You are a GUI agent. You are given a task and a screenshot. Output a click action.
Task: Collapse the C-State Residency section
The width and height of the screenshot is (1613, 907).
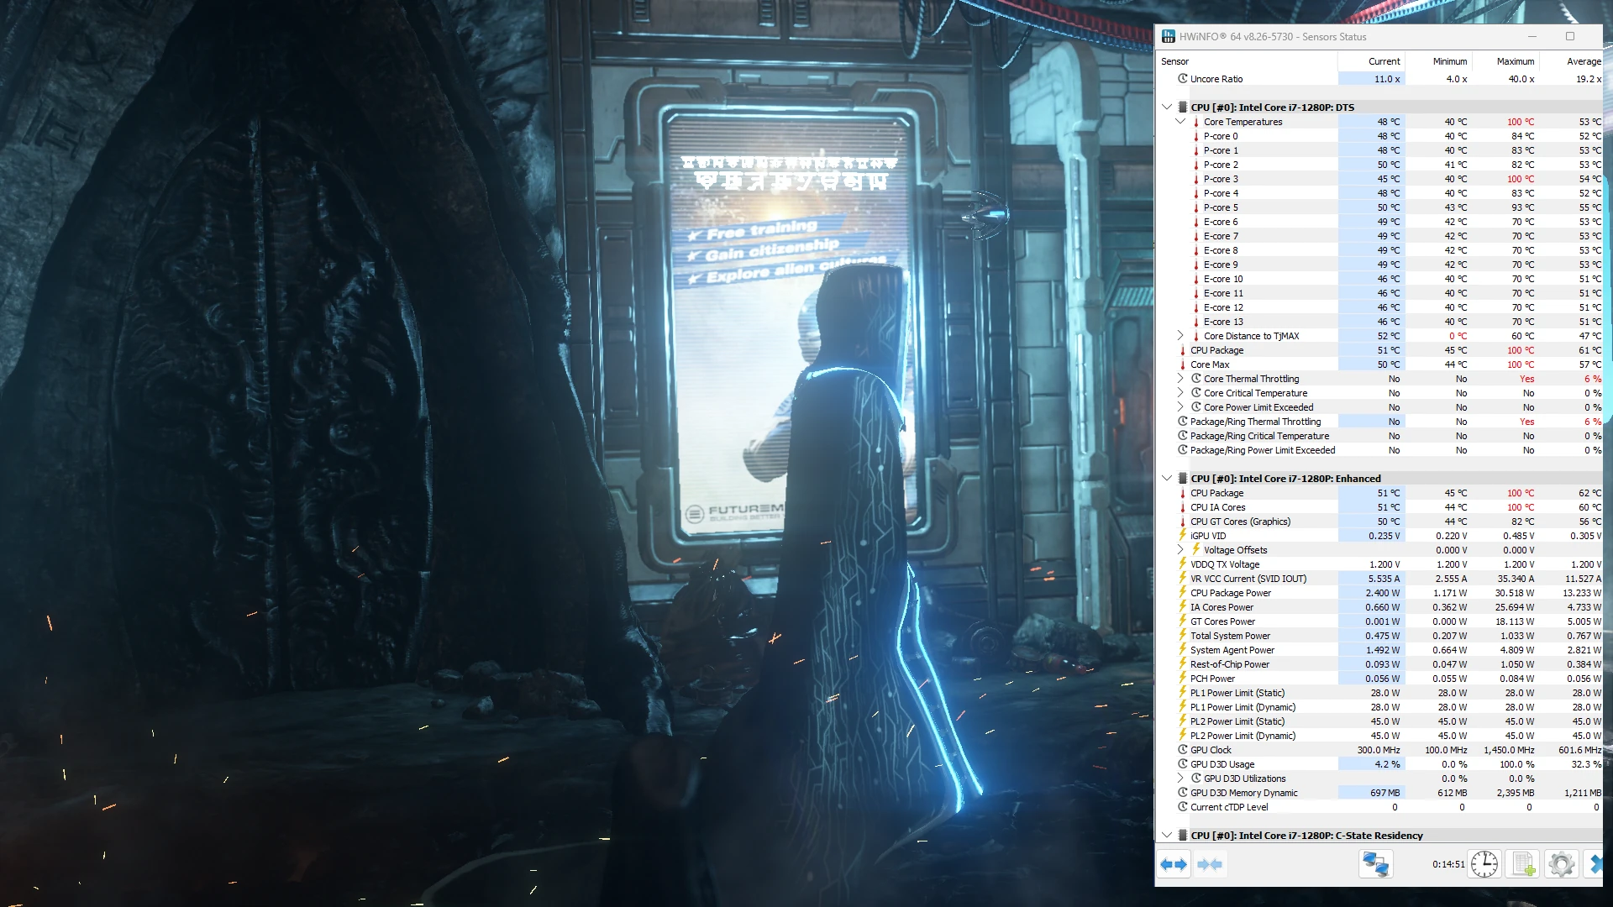[1167, 836]
